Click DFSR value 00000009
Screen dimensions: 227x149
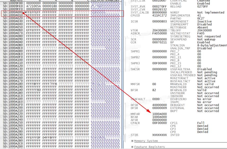click(160, 108)
